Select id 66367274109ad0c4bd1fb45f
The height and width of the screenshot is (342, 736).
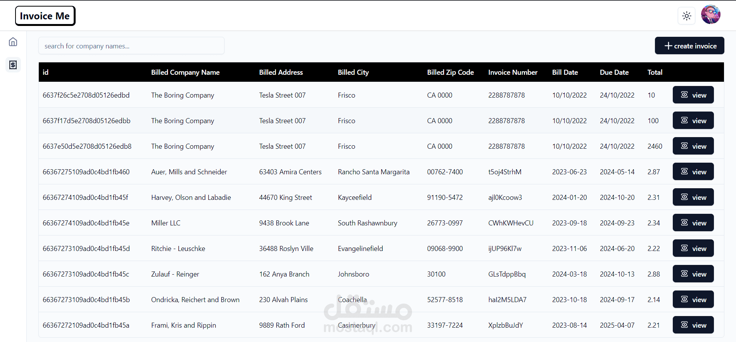85,198
